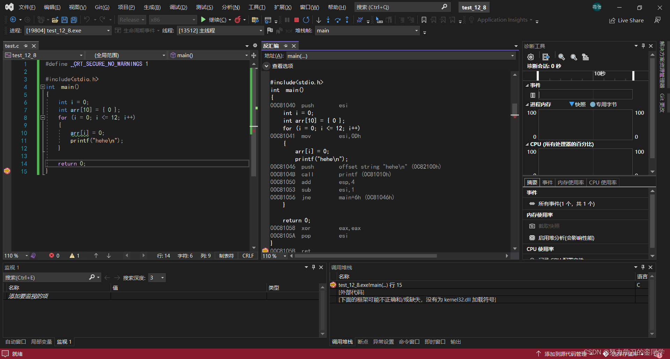Collapse the main function fold marker
Screen dimensions: 670x359
pyautogui.click(x=43, y=87)
